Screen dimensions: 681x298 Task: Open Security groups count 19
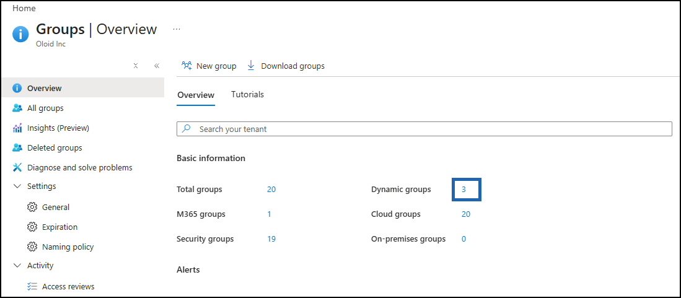click(271, 239)
